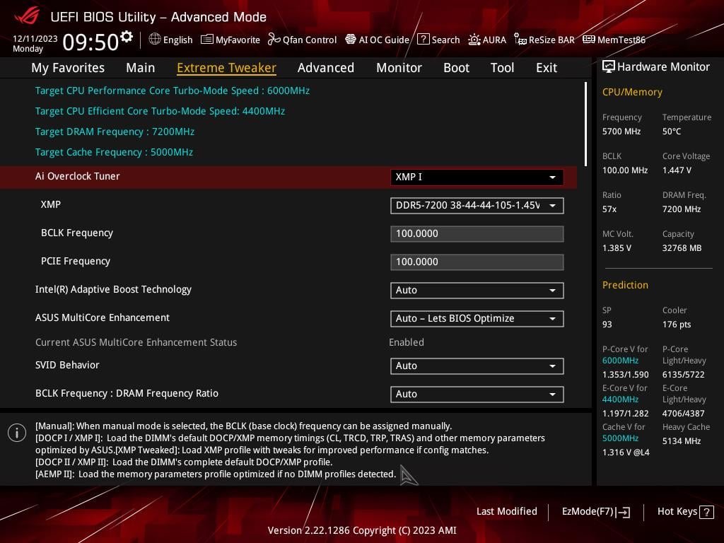Open the SVID Behavior dropdown
724x543 pixels.
(477, 366)
